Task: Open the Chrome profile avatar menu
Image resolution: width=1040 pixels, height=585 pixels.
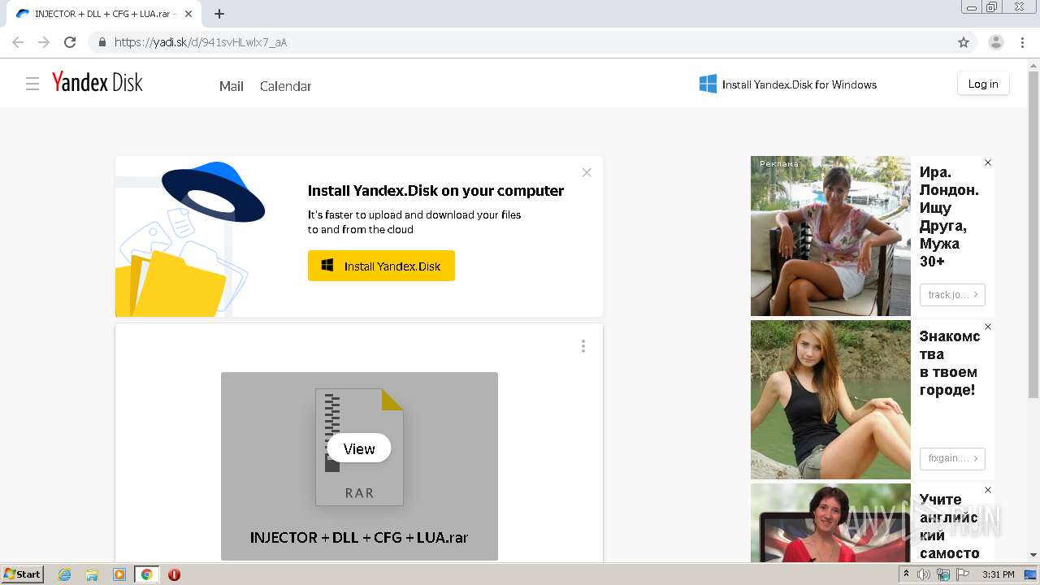Action: coord(996,42)
